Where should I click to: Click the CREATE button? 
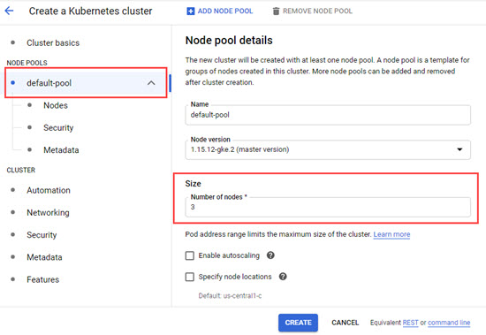pyautogui.click(x=298, y=323)
